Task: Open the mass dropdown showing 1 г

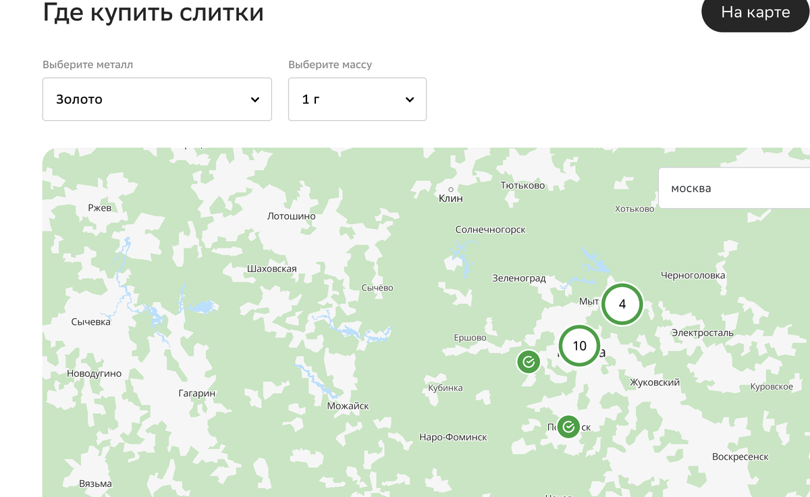Action: [x=357, y=99]
